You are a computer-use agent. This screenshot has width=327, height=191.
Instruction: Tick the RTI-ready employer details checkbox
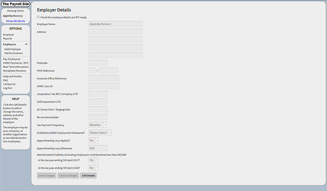point(38,17)
